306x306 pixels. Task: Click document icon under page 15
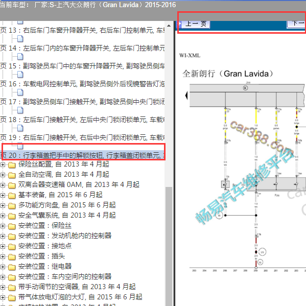(20, 75)
